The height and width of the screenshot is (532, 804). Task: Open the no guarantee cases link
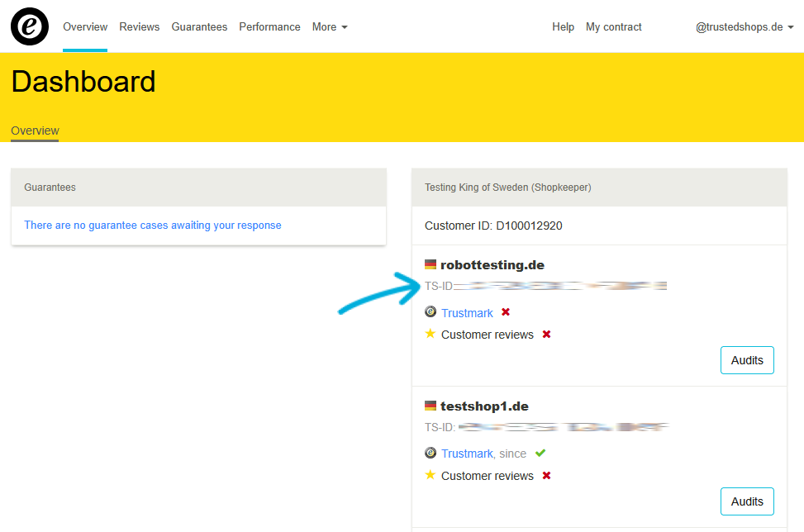[153, 225]
